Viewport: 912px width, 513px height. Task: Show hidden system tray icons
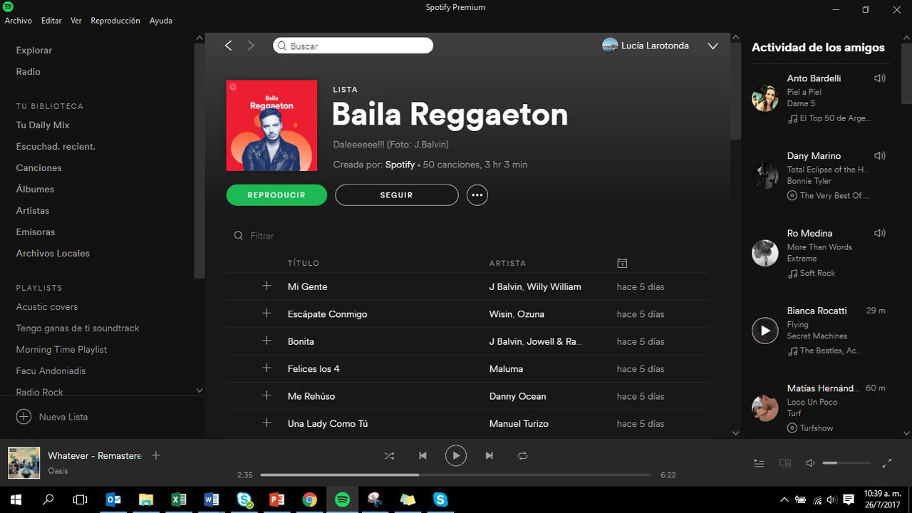click(784, 499)
